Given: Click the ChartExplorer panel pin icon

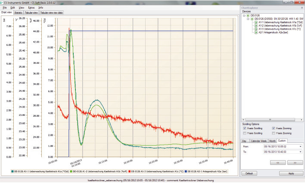Looking at the screenshot, I should pyautogui.click(x=302, y=7).
